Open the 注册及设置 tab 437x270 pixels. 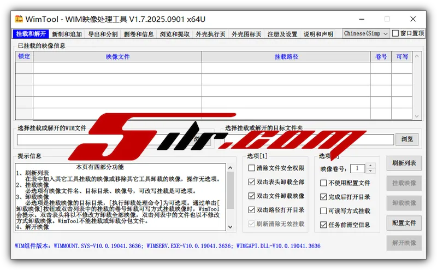point(282,34)
